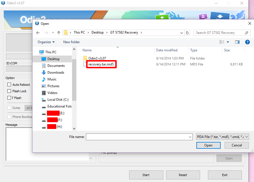Go up one folder level arrow

coord(59,33)
